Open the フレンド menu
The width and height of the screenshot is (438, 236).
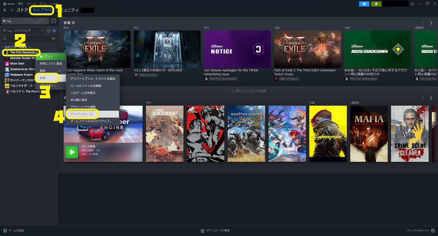[31, 3]
